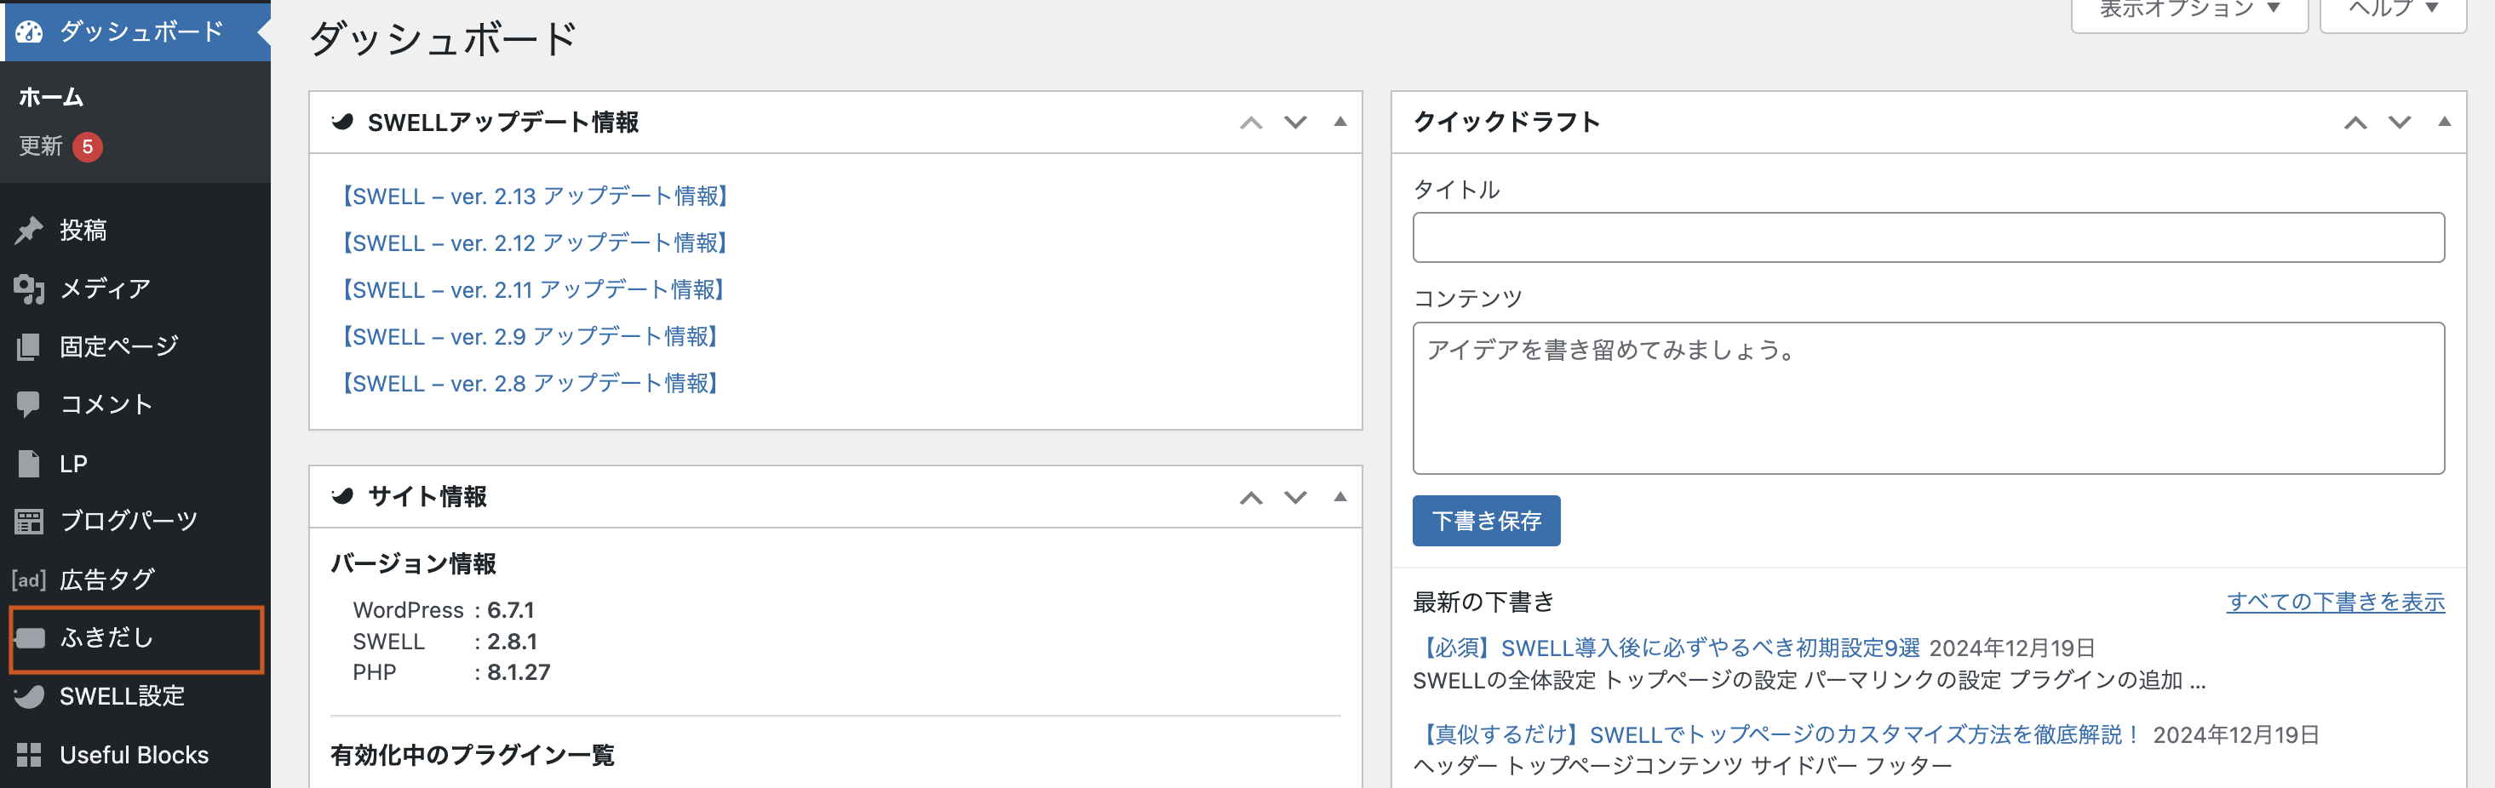The width and height of the screenshot is (2495, 788).
Task: Open the ヘルプ dropdown
Action: pos(2394,12)
